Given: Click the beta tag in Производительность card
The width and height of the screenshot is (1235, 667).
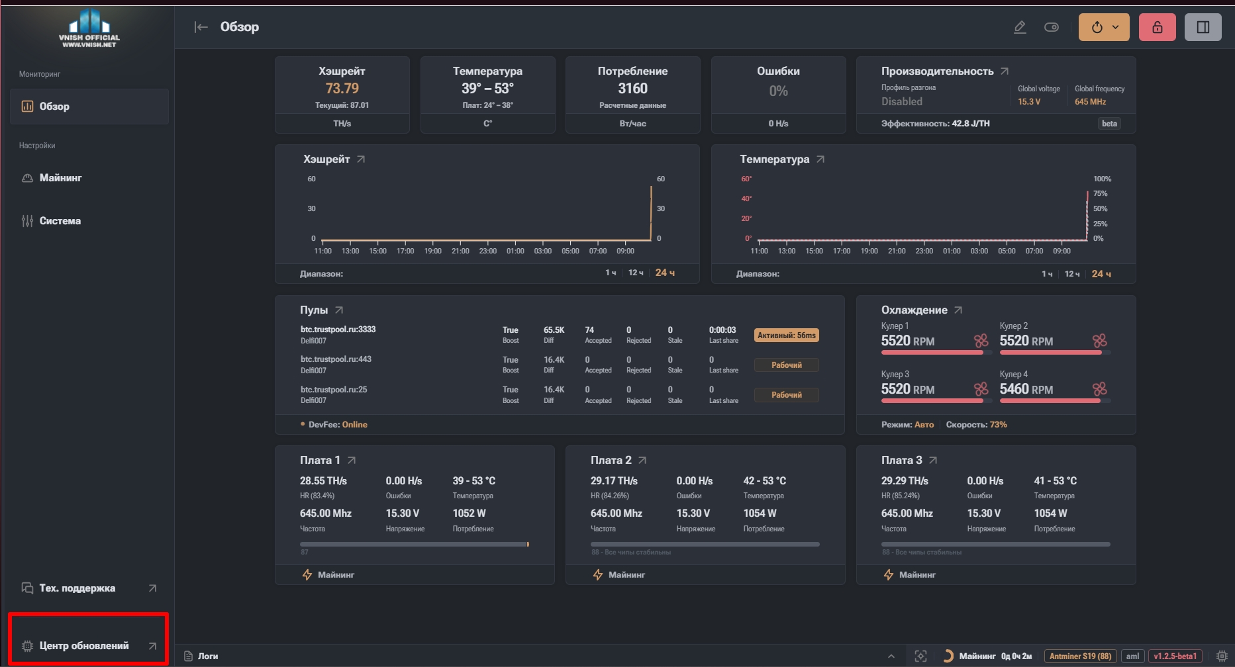Looking at the screenshot, I should coord(1109,124).
